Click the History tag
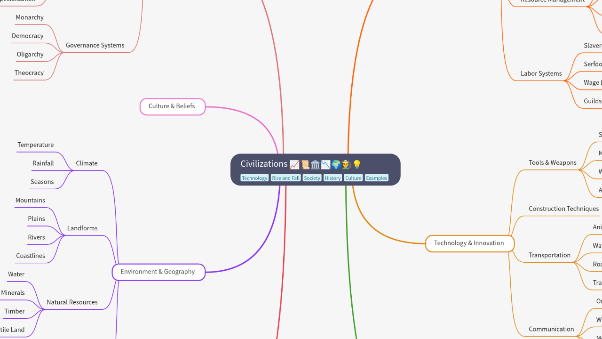 pyautogui.click(x=333, y=178)
